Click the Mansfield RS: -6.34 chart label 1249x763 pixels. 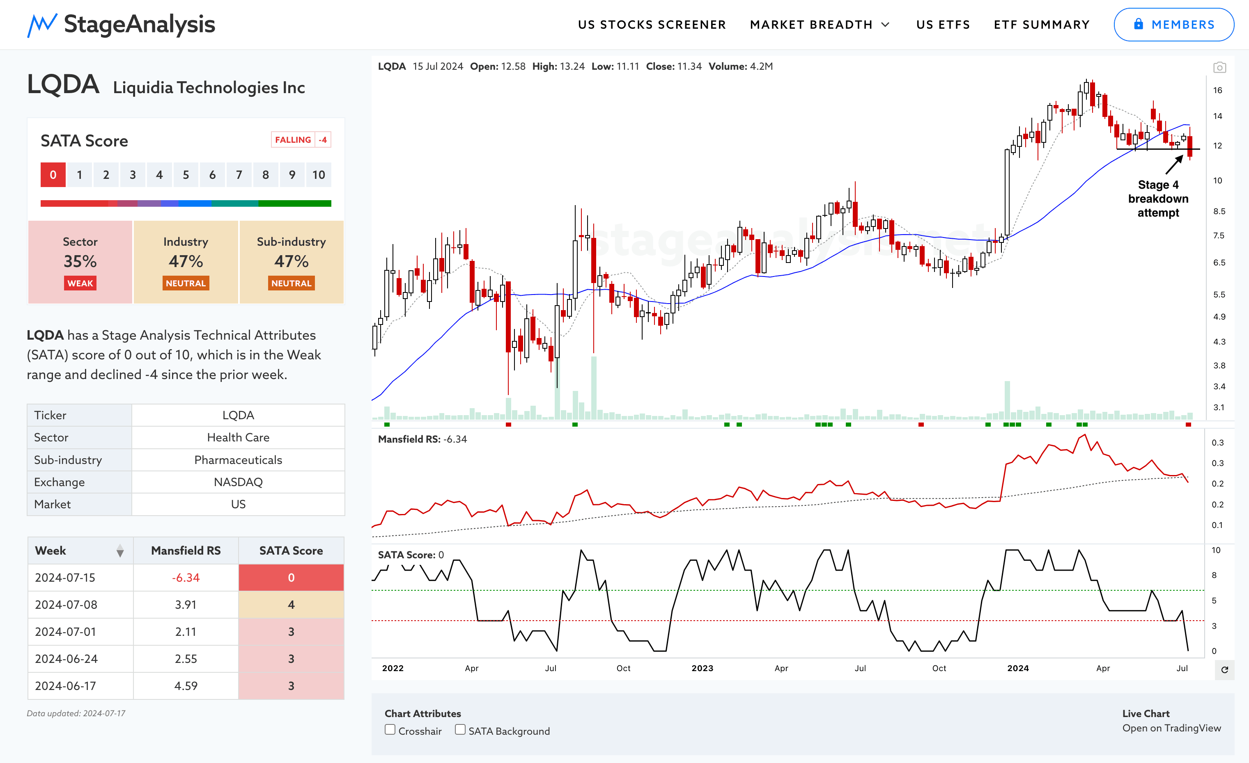(422, 439)
